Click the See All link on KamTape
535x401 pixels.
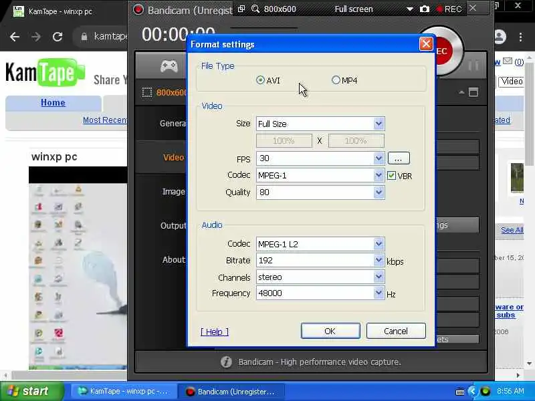512,230
